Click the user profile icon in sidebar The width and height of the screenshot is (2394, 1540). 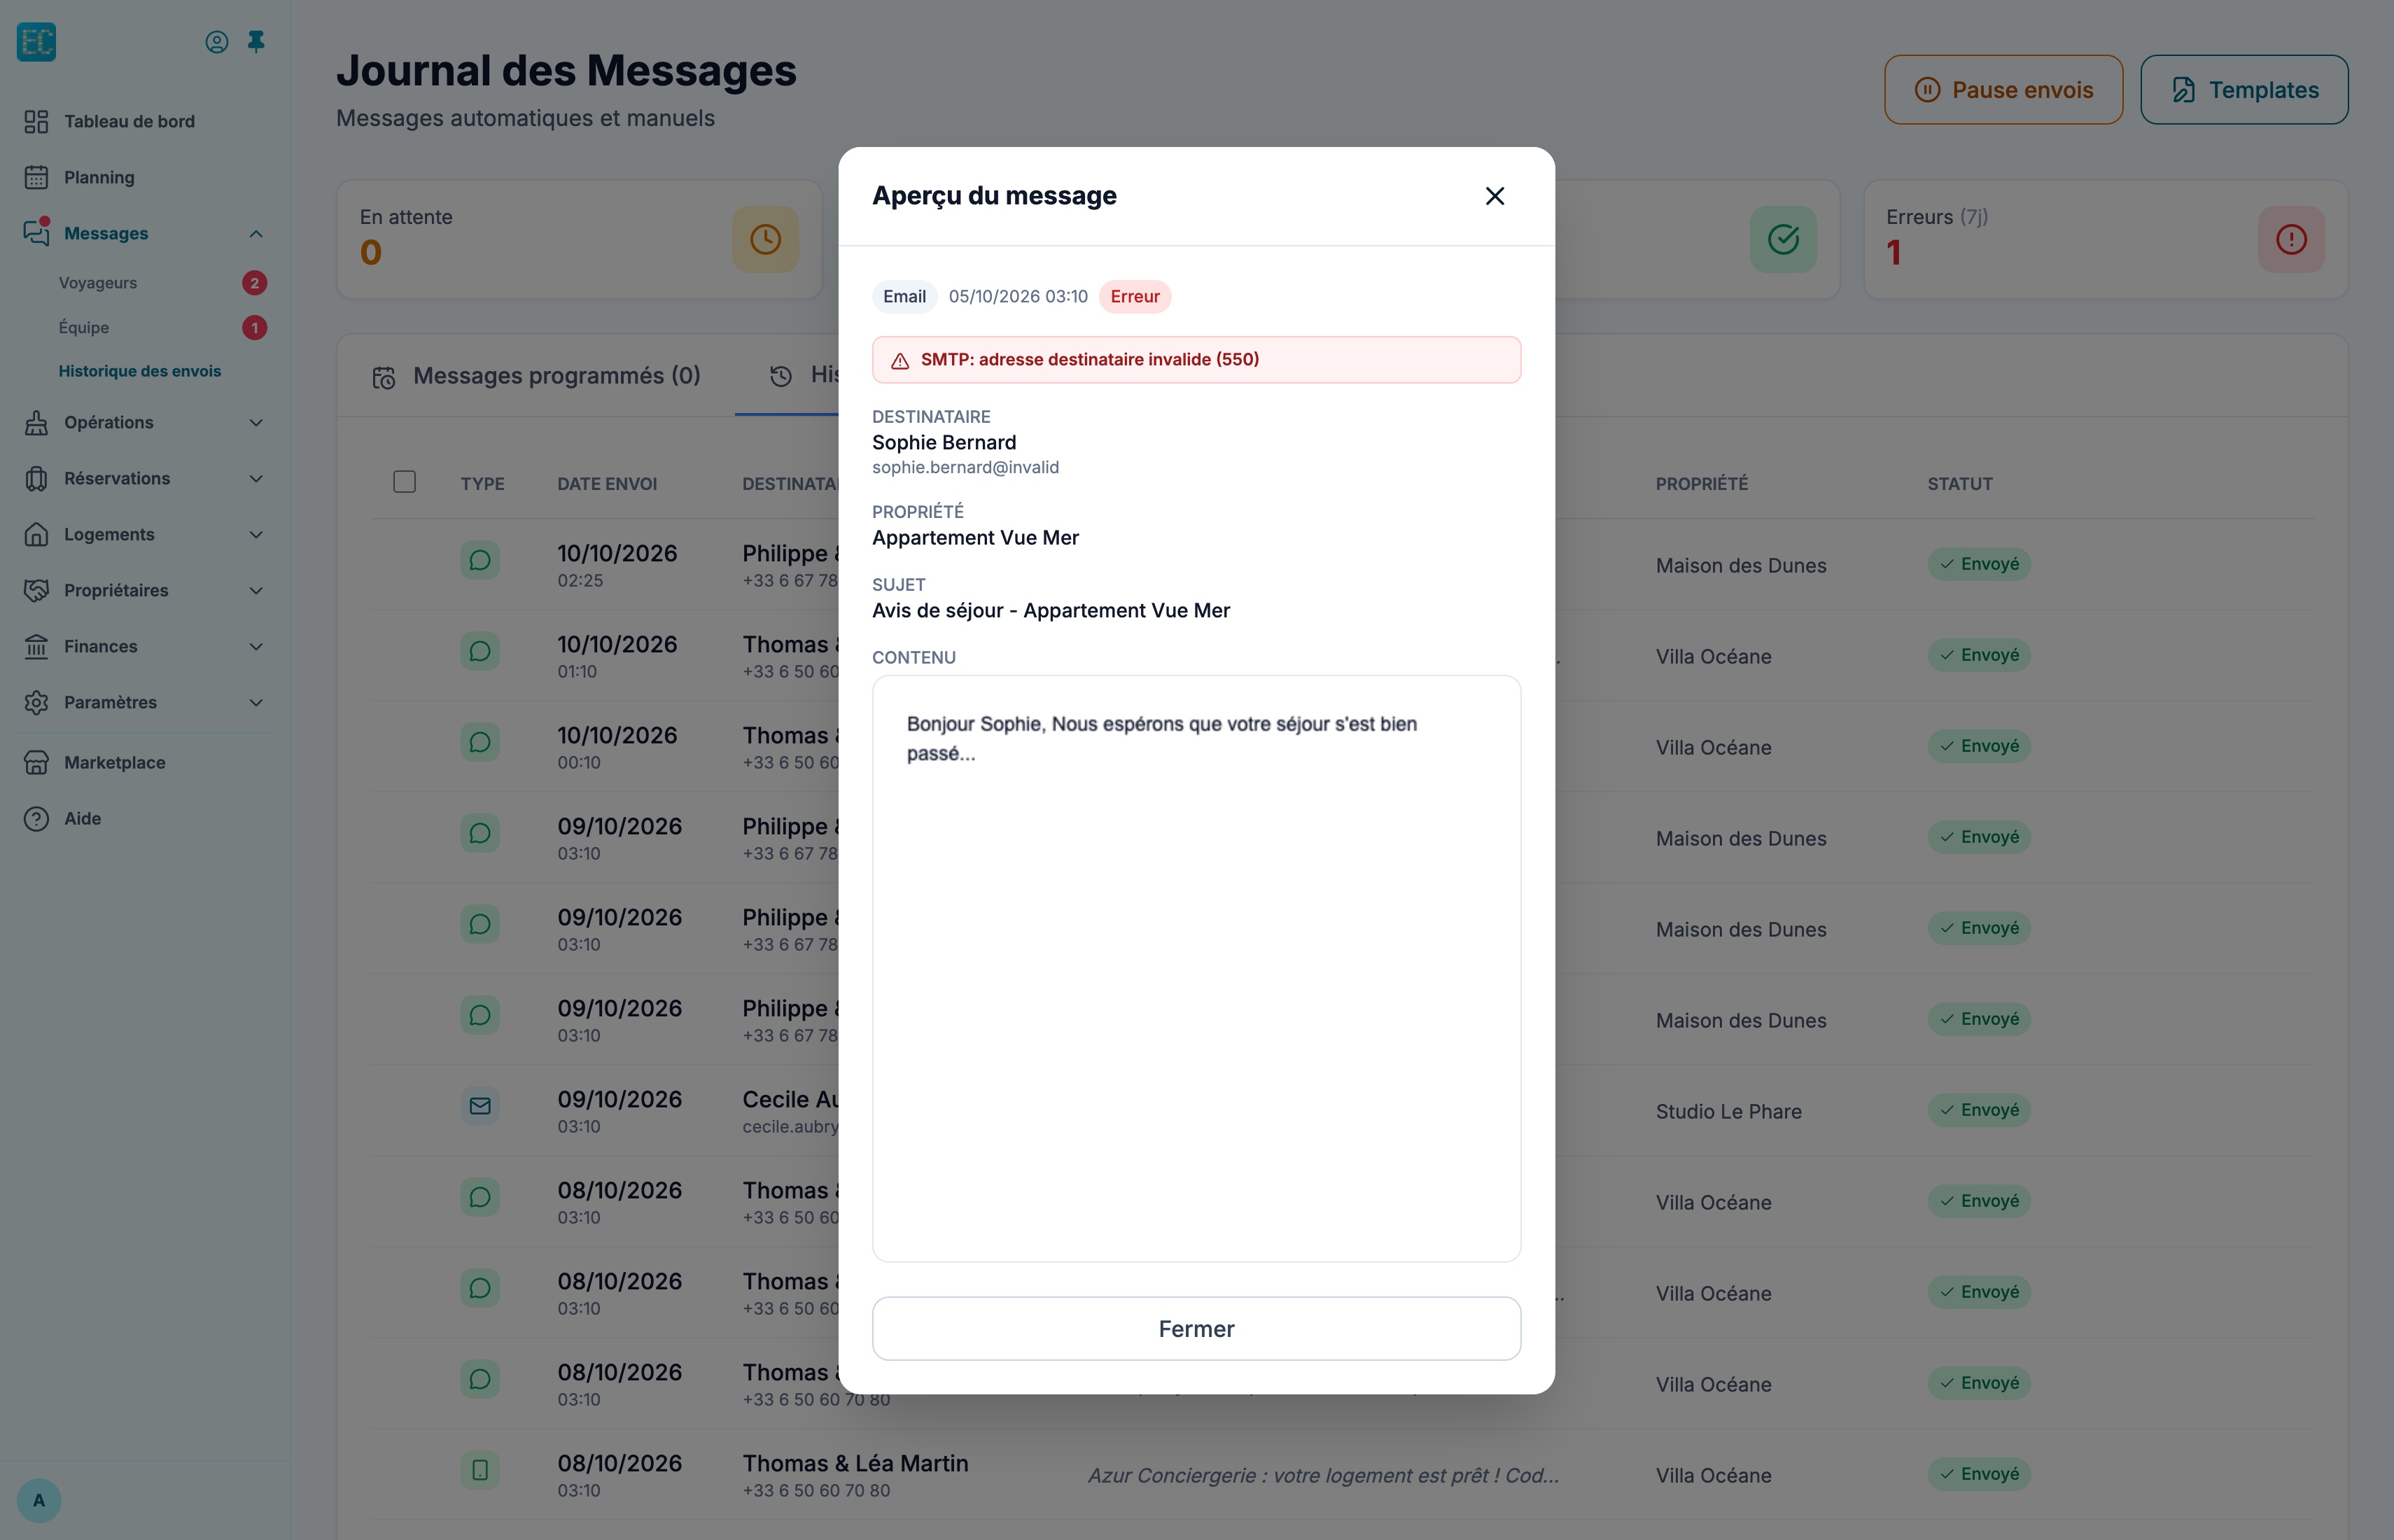point(216,42)
